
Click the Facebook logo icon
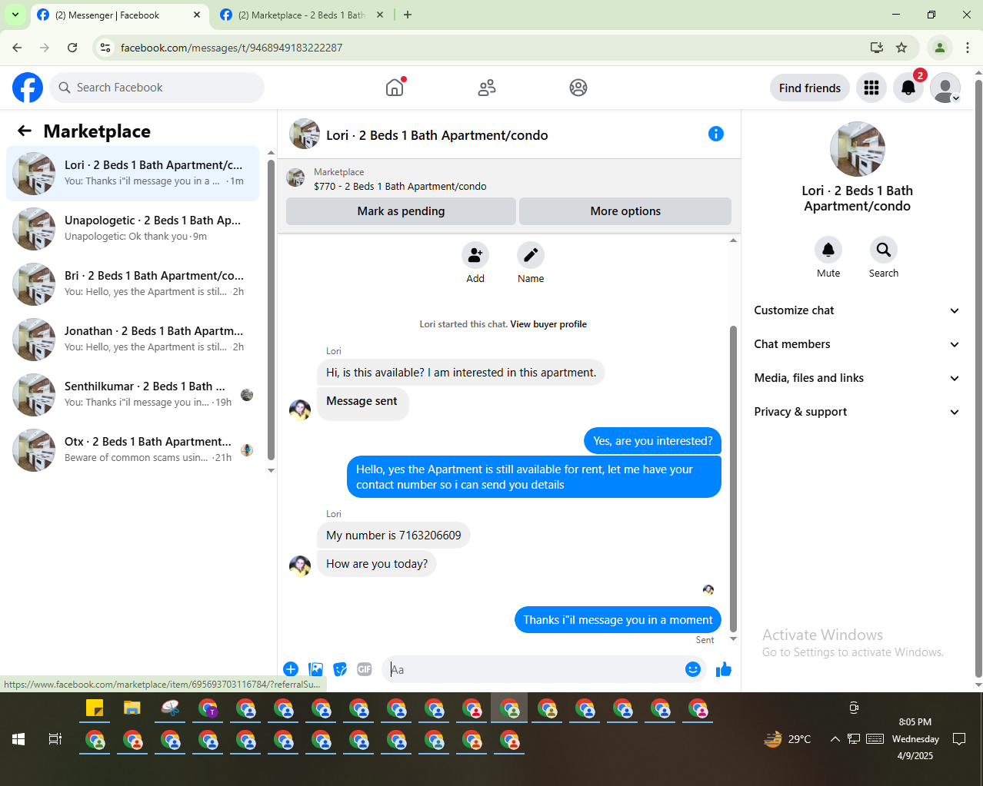tap(28, 88)
